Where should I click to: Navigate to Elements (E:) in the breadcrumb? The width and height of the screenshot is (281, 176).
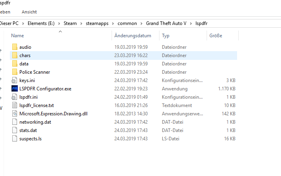(x=41, y=23)
